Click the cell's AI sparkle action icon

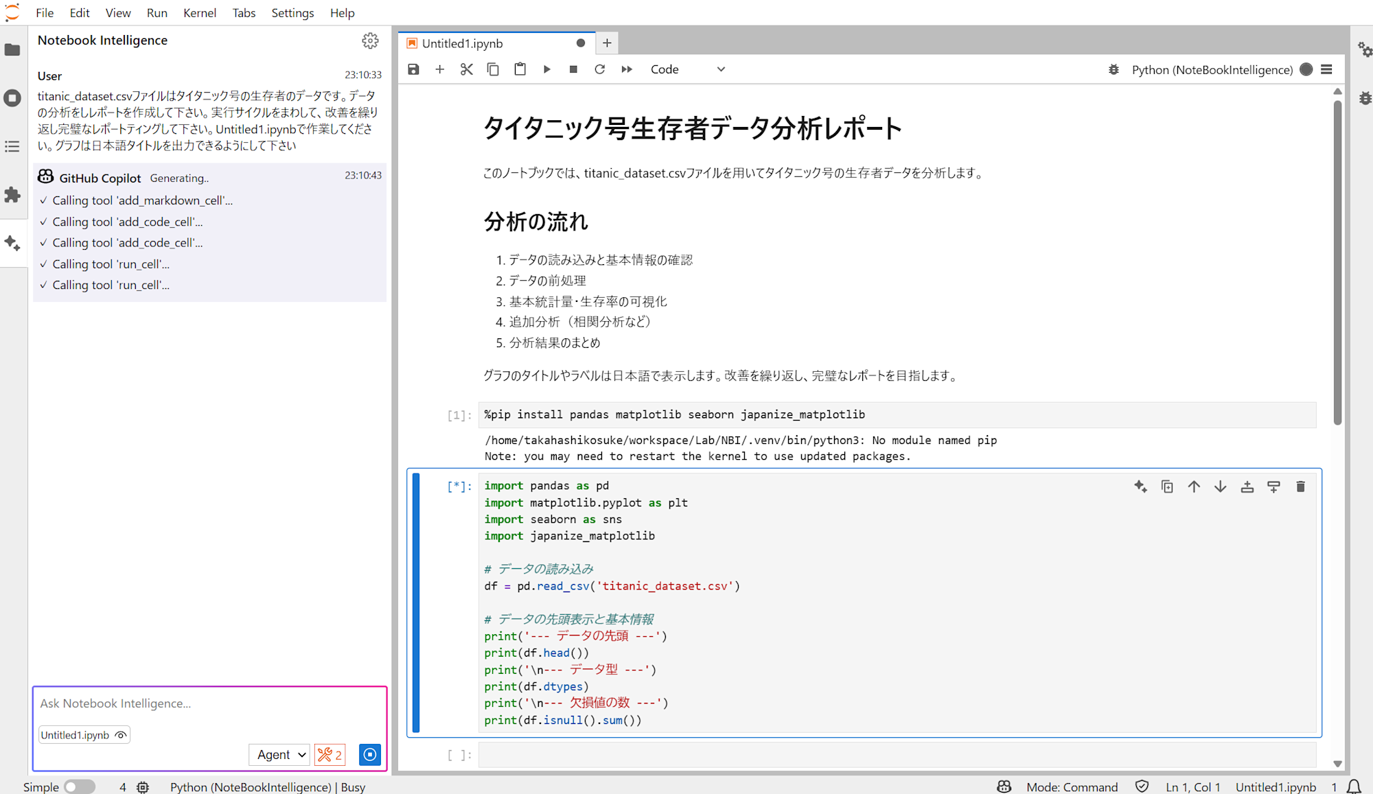pos(1141,487)
